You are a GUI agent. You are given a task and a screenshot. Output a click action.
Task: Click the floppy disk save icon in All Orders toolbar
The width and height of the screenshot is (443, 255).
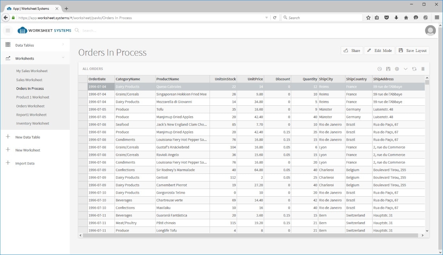coord(388,69)
